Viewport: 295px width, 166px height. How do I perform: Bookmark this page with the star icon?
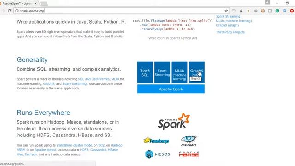click(x=226, y=11)
